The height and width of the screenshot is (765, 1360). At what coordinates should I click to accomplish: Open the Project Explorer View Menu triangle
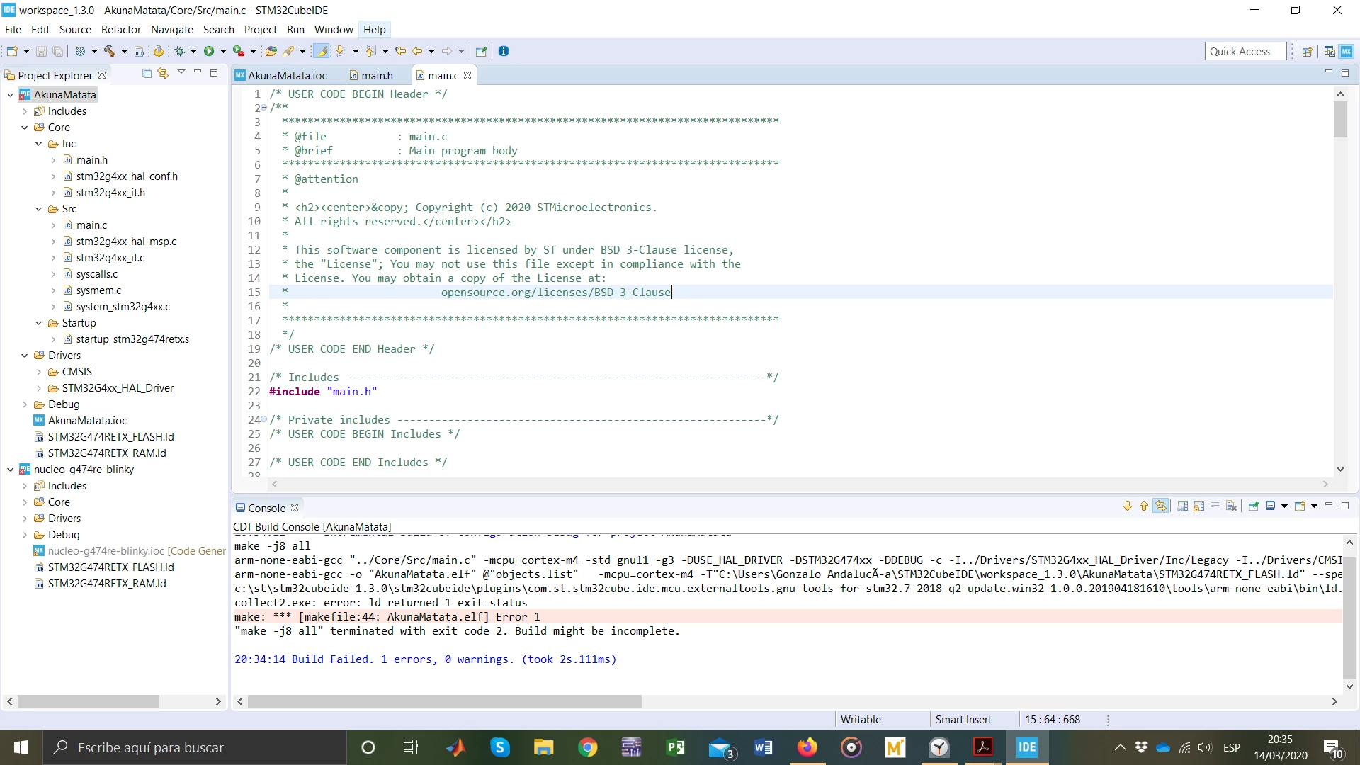click(x=181, y=72)
